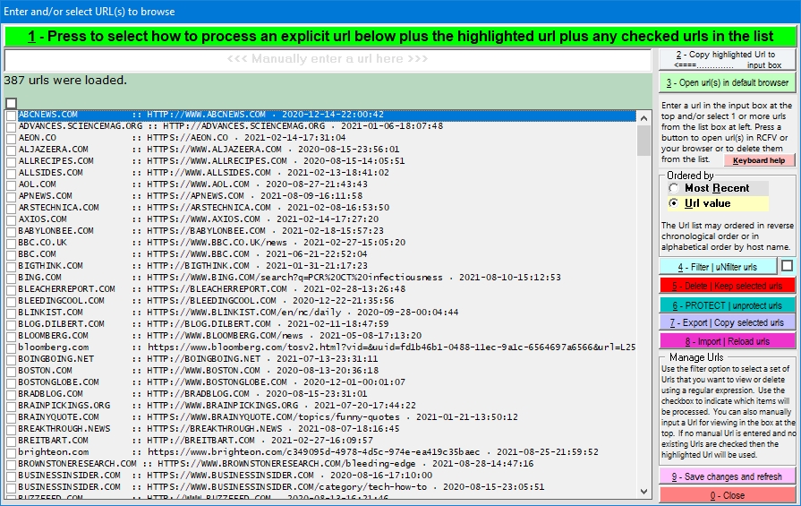Click the list scrollbar up arrow

pyautogui.click(x=643, y=118)
